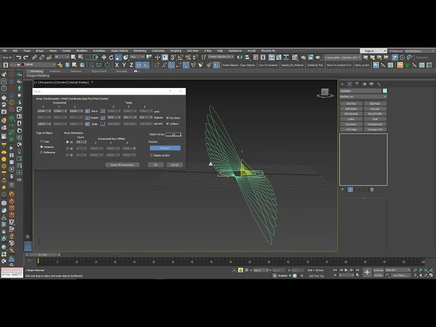Viewport: 436px width, 327px height.
Task: Click the ViewCube in the viewport
Action: (x=325, y=93)
